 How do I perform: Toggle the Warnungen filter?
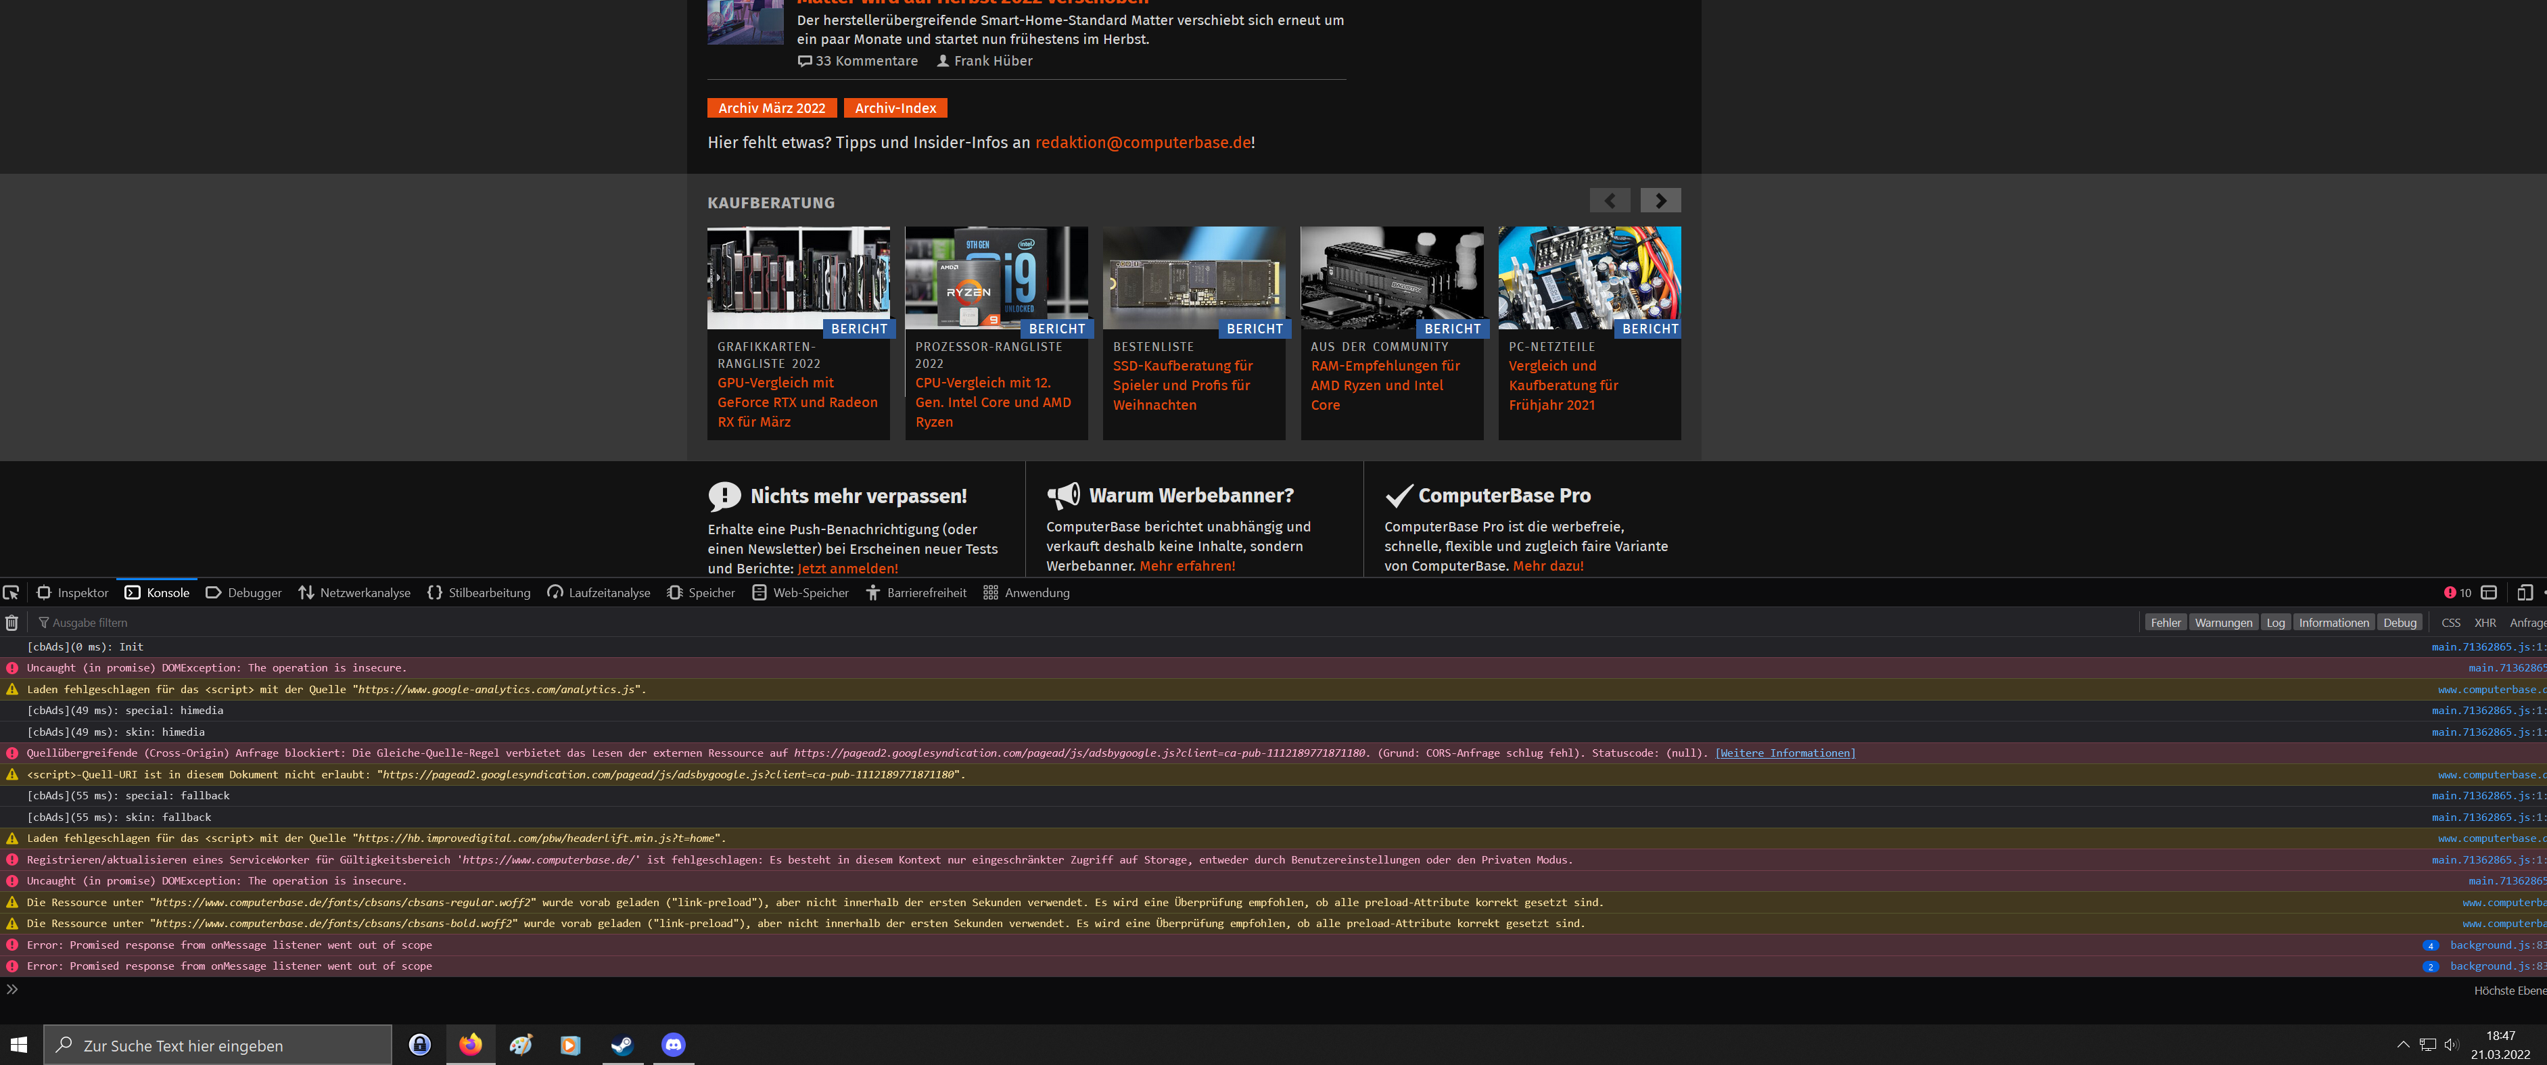point(2222,622)
